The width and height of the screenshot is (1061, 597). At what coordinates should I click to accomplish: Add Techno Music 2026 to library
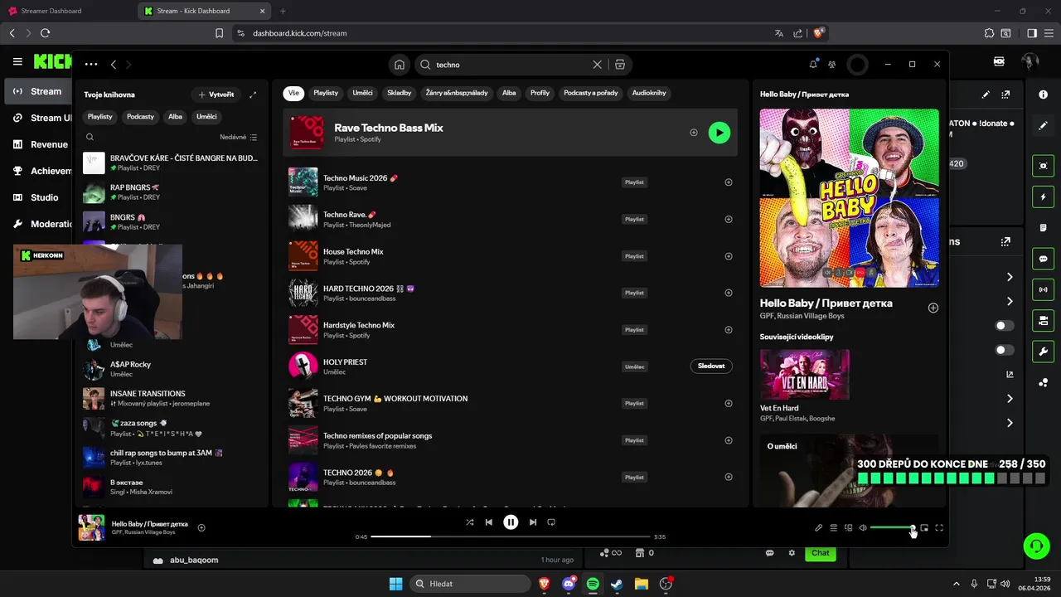729,182
